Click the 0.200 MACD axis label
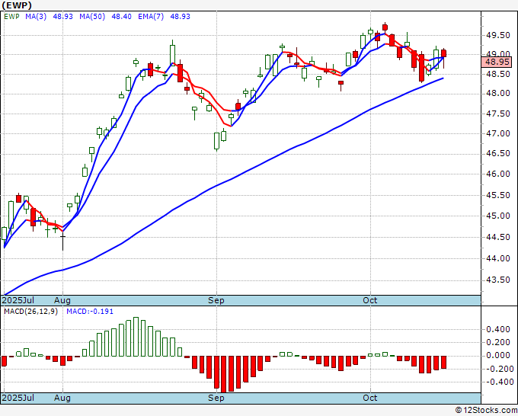Screen dimensions: 518x416 click(x=498, y=343)
